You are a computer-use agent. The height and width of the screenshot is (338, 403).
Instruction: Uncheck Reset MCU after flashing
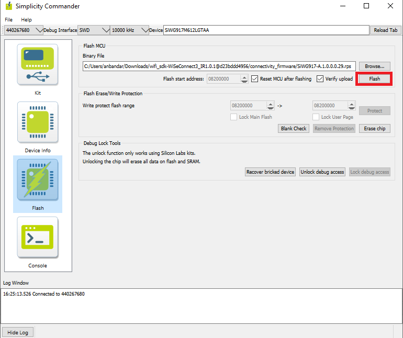pyautogui.click(x=255, y=79)
